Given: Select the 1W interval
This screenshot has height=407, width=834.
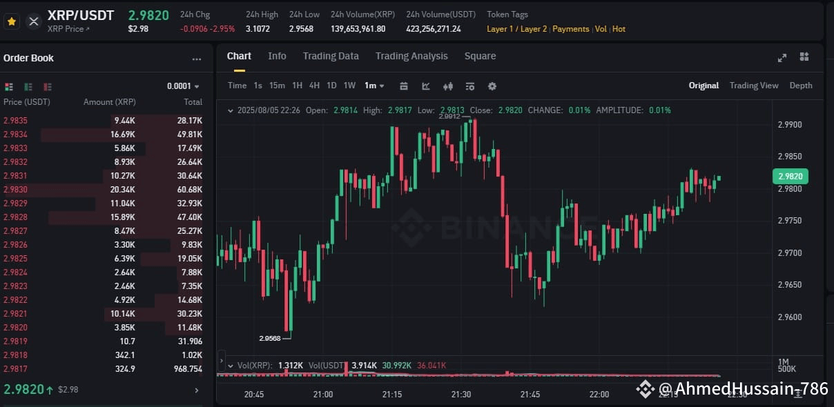Looking at the screenshot, I should (349, 86).
